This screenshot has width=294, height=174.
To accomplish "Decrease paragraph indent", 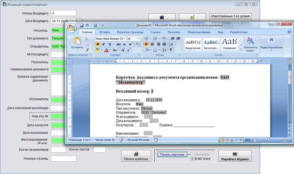I will pos(172,39).
